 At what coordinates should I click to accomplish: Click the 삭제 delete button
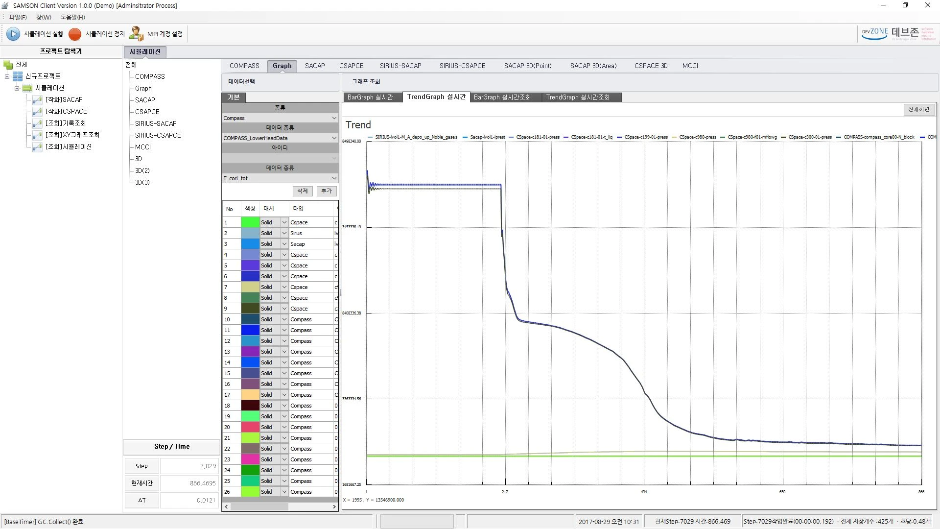[303, 191]
